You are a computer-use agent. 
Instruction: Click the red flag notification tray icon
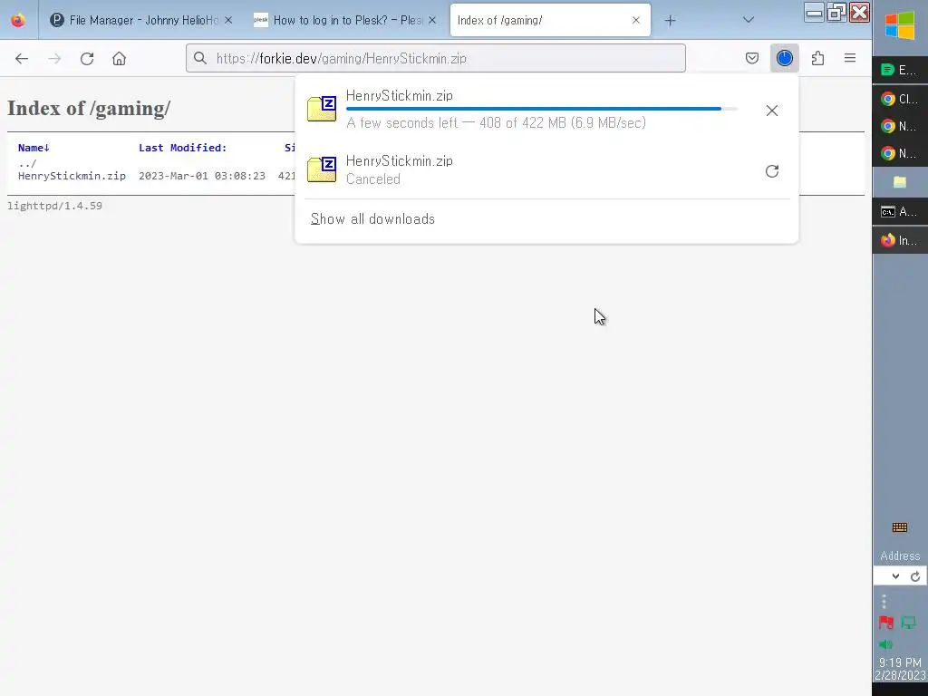tap(886, 622)
